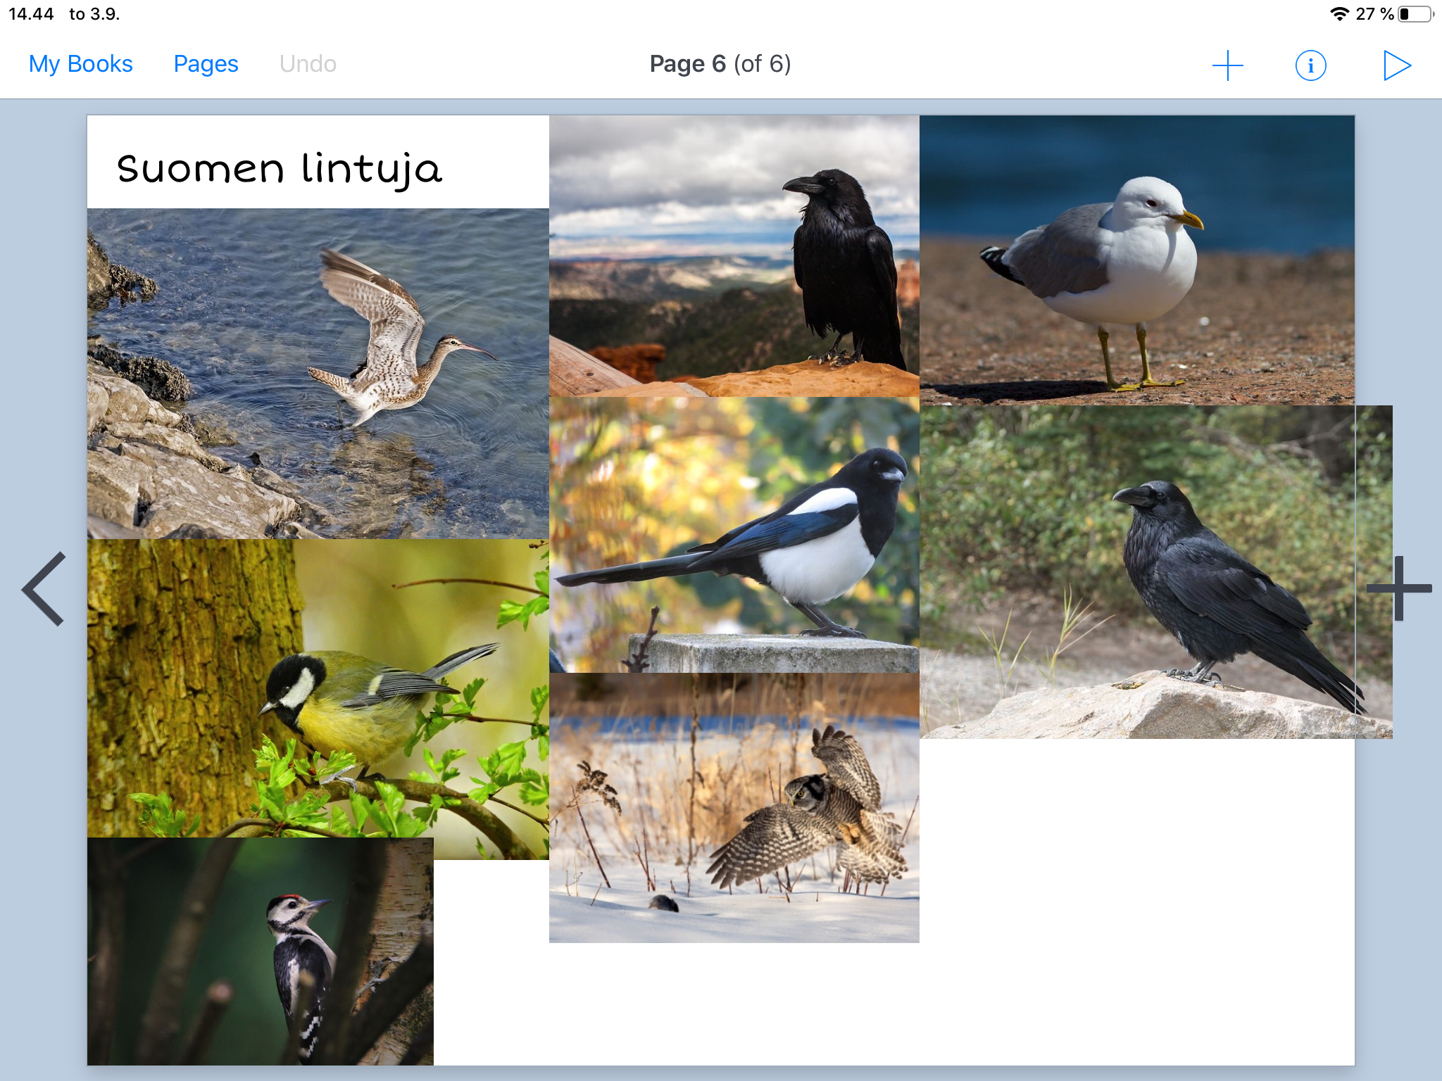The image size is (1442, 1081).
Task: Open the Pages overview
Action: pos(206,64)
